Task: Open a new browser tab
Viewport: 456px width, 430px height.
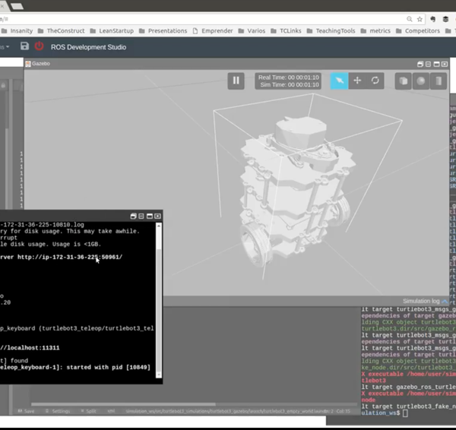Action: pyautogui.click(x=17, y=6)
